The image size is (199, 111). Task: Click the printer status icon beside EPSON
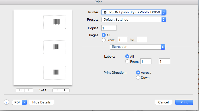pos(105,12)
